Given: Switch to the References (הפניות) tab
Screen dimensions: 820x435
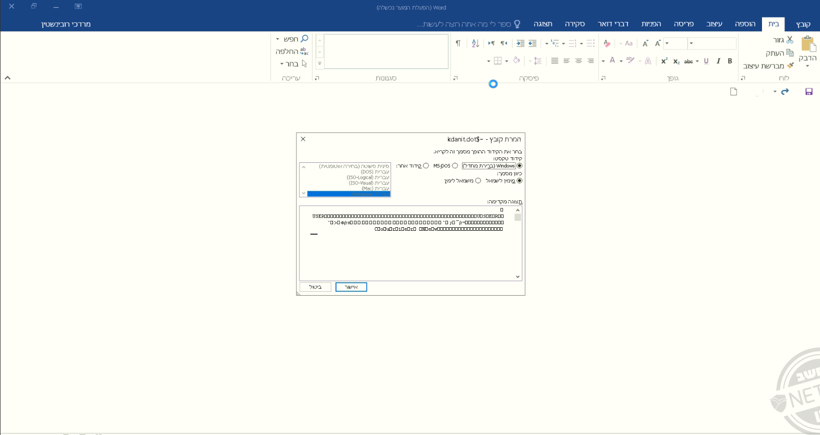Looking at the screenshot, I should 651,24.
